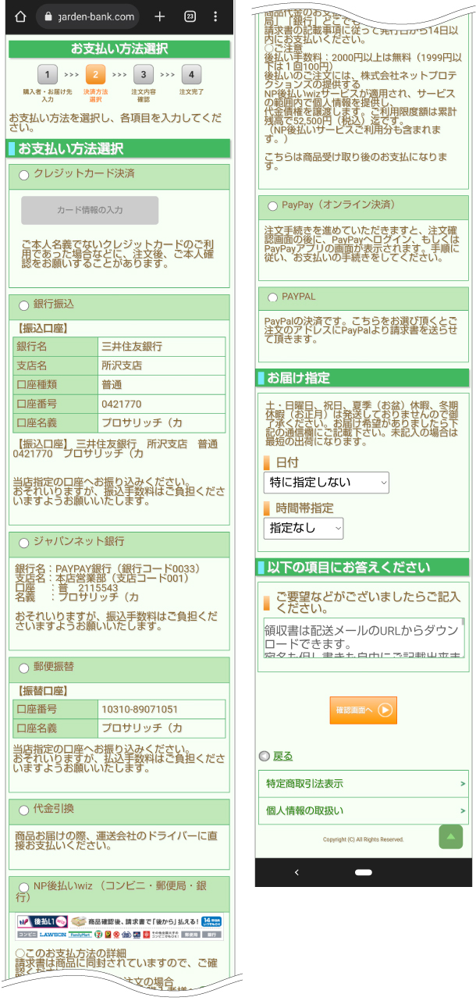Tap step 2 payment method icon

click(x=95, y=75)
